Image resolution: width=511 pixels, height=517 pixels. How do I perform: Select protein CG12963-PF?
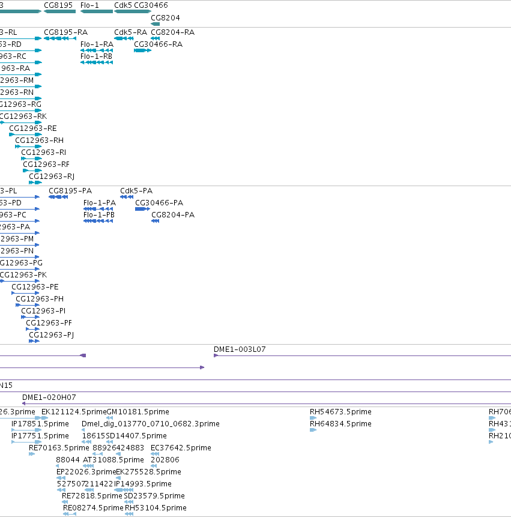coord(32,330)
